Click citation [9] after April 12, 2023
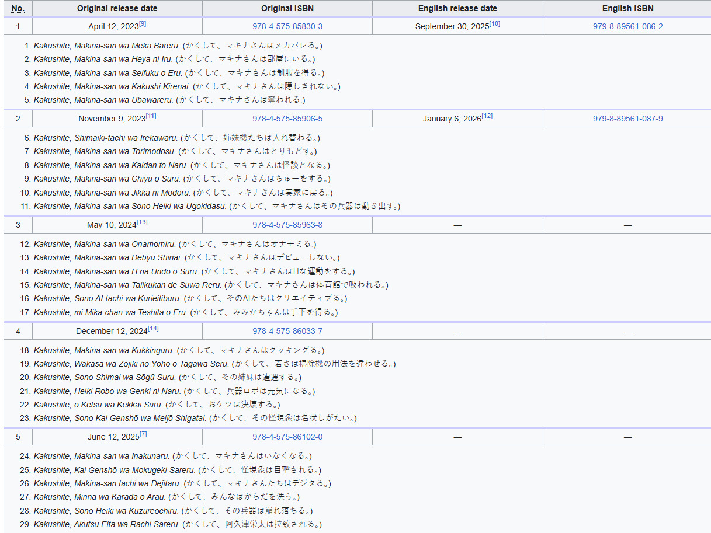The width and height of the screenshot is (711, 533). tap(143, 24)
